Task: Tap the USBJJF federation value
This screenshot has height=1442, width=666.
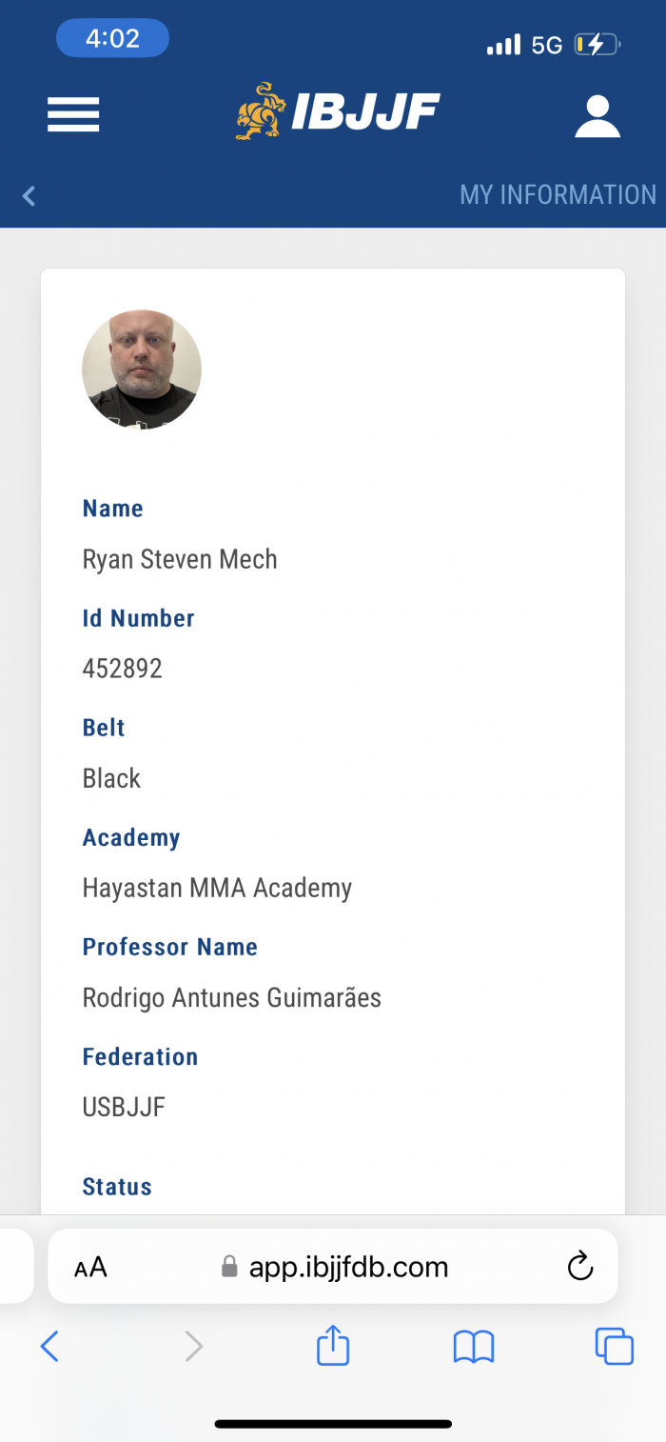Action: pyautogui.click(x=124, y=1107)
